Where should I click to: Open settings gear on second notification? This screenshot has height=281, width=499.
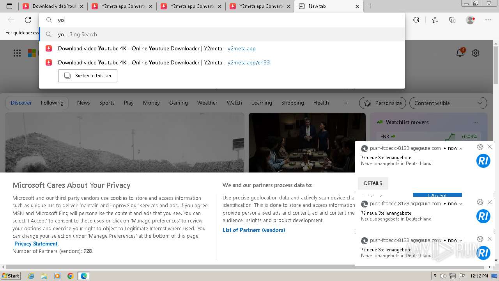tap(480, 202)
